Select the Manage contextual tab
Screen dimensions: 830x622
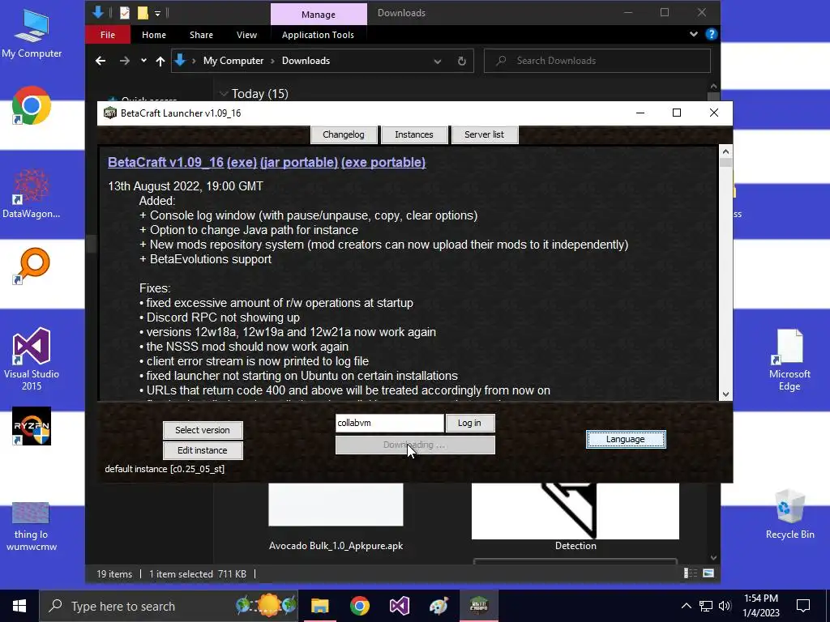click(319, 15)
